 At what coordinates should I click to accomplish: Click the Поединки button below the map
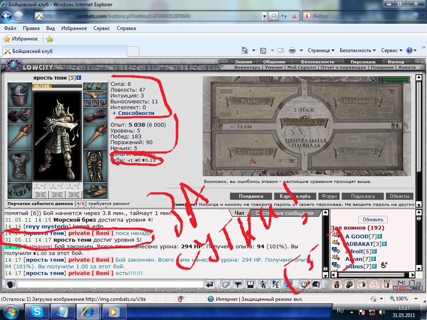(251, 196)
